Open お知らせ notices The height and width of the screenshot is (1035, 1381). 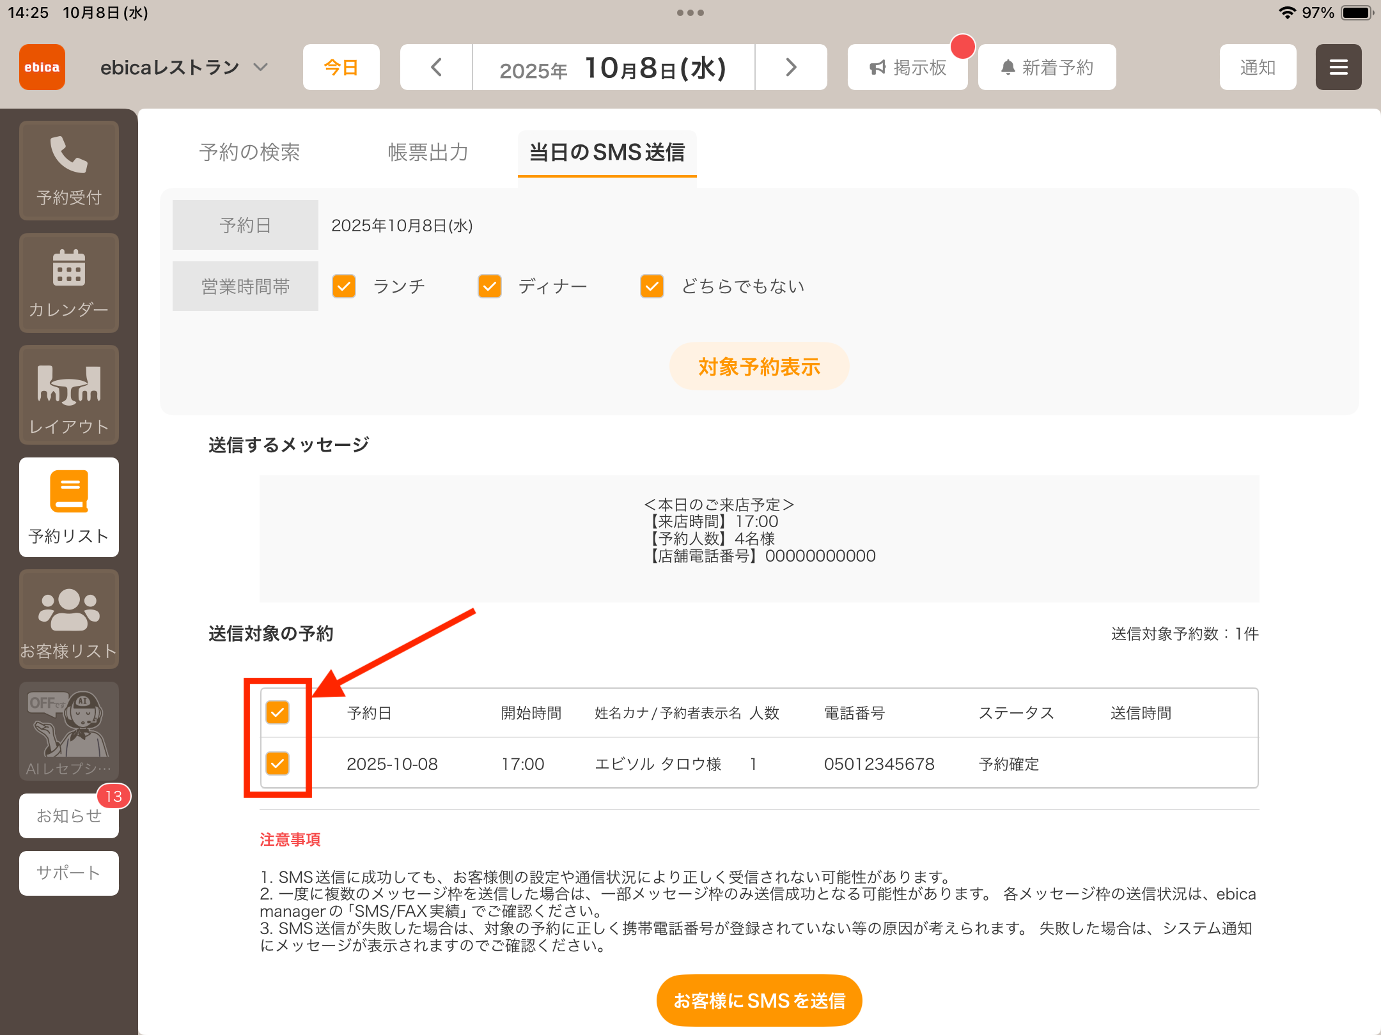click(x=69, y=816)
